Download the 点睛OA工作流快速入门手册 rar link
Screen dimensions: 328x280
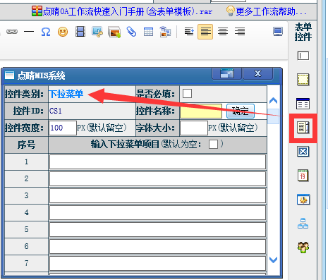tap(122, 11)
